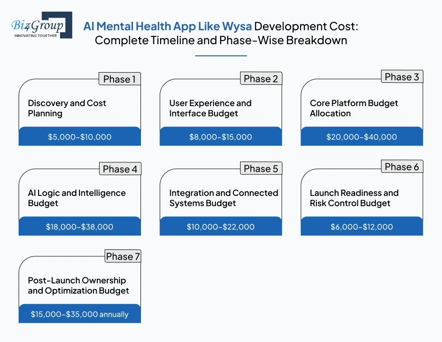
Task: Click the $20,000–$40,000 cost bar
Action: tap(362, 136)
